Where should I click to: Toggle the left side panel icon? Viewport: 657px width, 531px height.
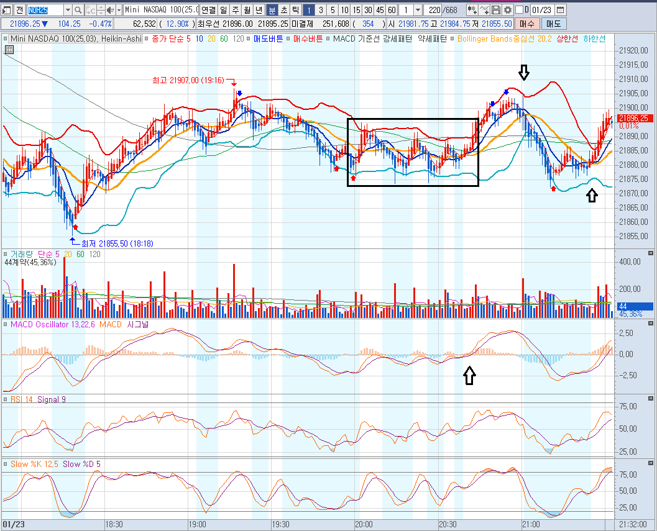pyautogui.click(x=7, y=10)
